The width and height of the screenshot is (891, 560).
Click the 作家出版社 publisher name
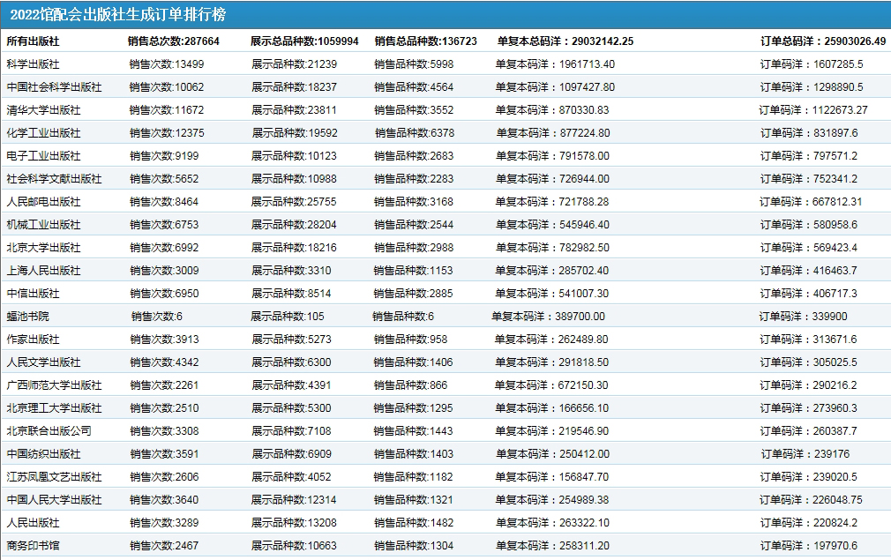[x=33, y=340]
